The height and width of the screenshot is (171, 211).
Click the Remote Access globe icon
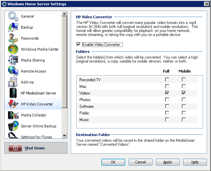pos(13,71)
